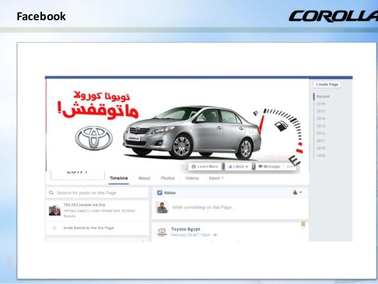Switch to the About tab

click(x=144, y=178)
